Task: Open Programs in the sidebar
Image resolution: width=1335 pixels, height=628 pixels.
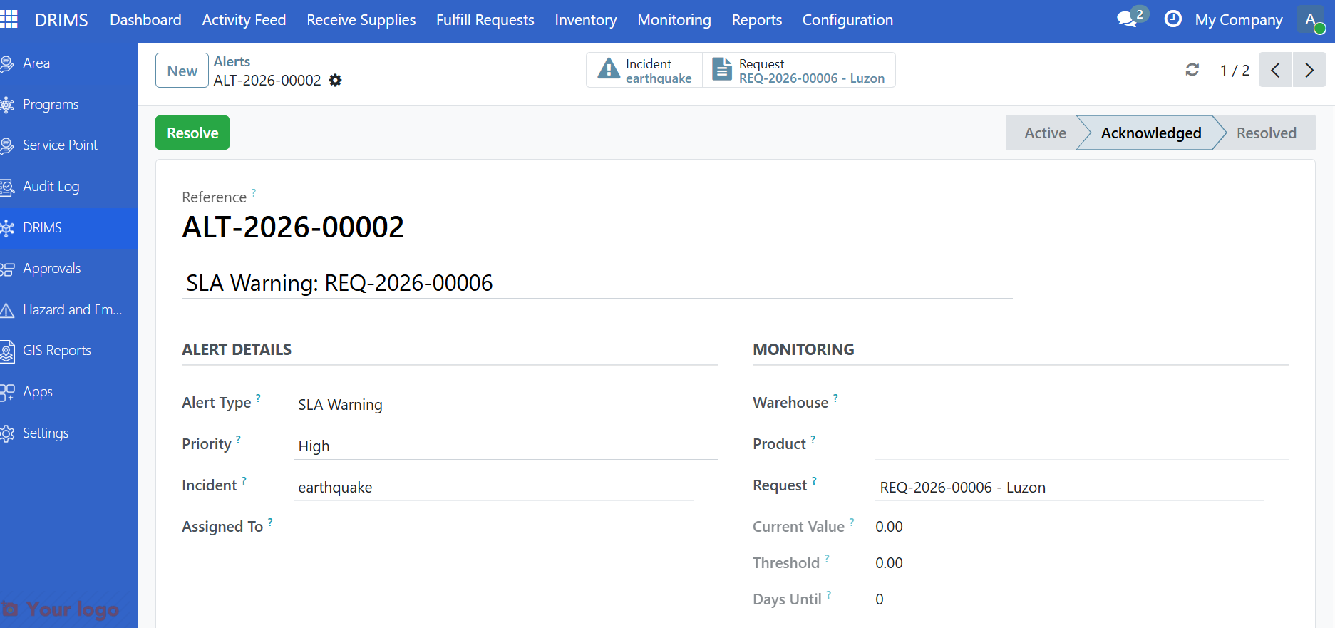Action: pos(69,105)
